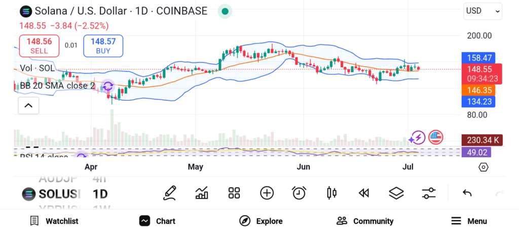The image size is (519, 233).
Task: Open chart settings sliders icon
Action: (428, 193)
